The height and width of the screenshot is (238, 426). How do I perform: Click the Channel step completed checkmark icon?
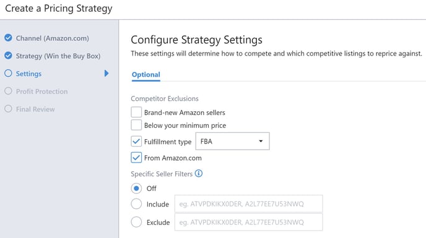(8, 38)
